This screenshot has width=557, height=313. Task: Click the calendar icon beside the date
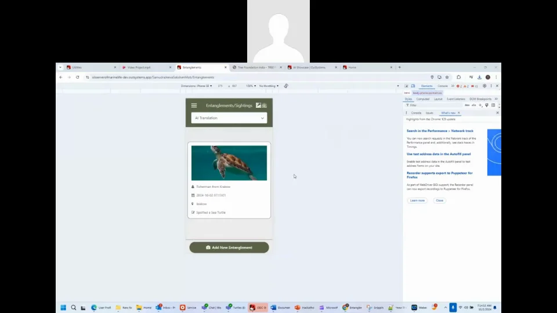click(193, 195)
